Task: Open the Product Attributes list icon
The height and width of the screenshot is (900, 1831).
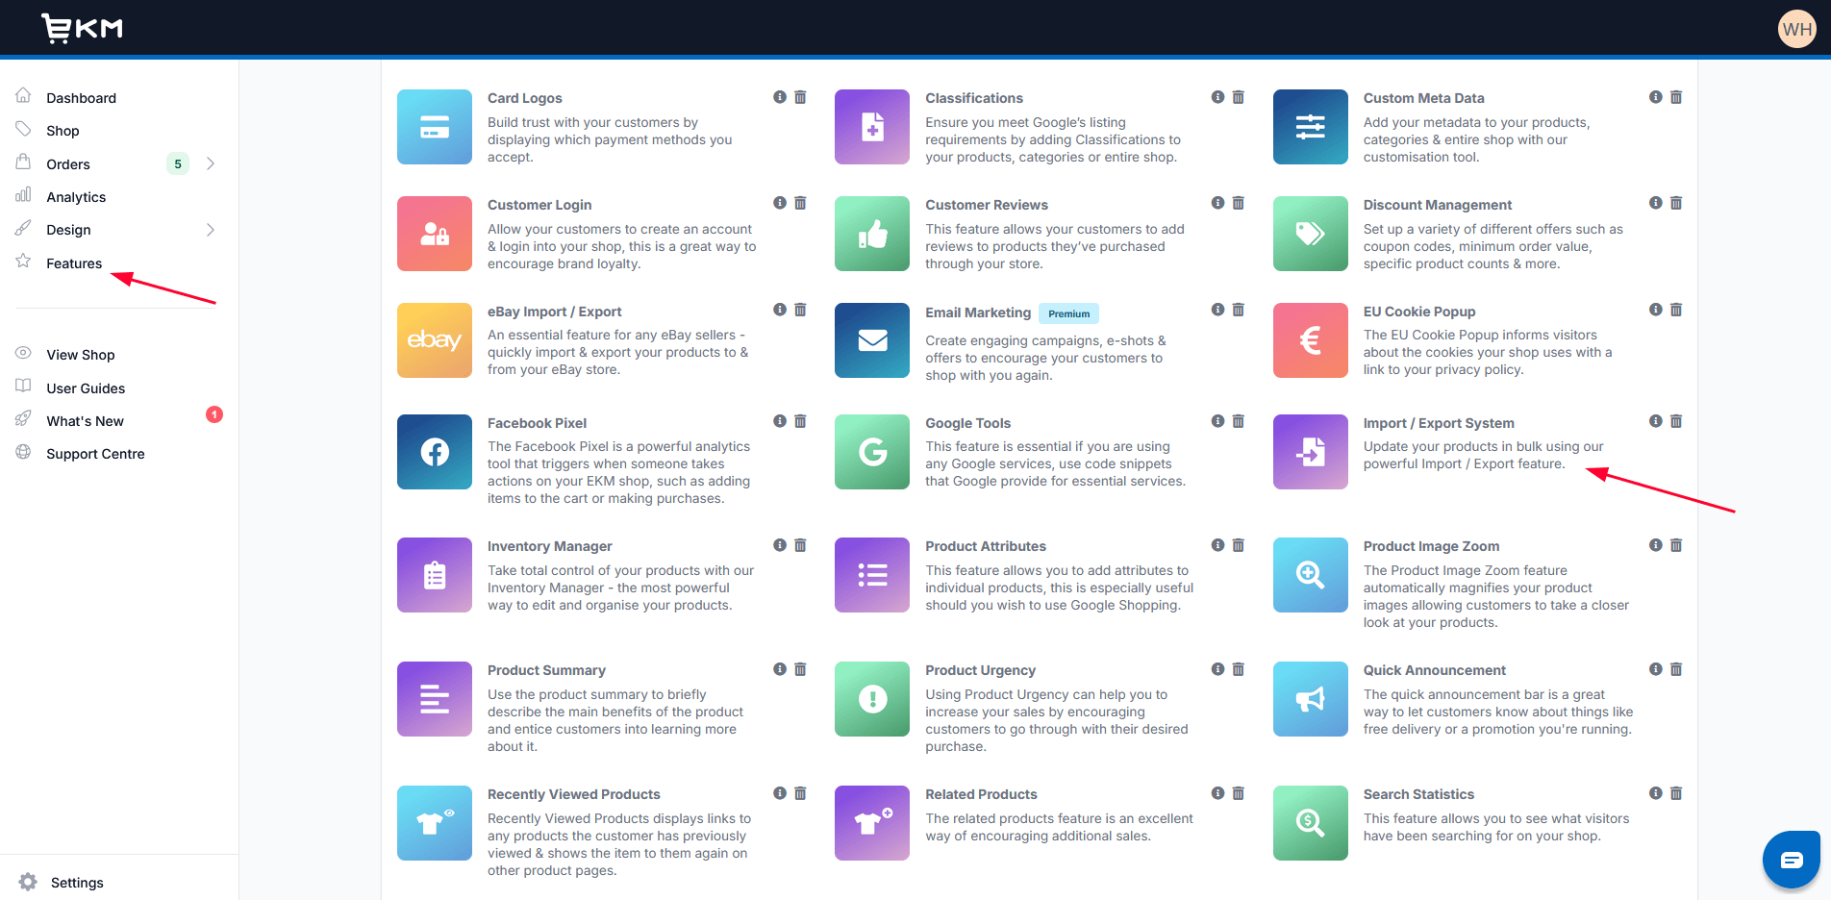Action: (872, 575)
